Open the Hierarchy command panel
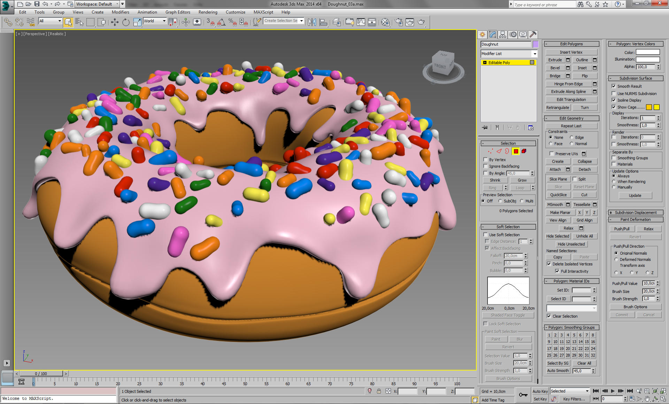The image size is (669, 404). pyautogui.click(x=502, y=34)
